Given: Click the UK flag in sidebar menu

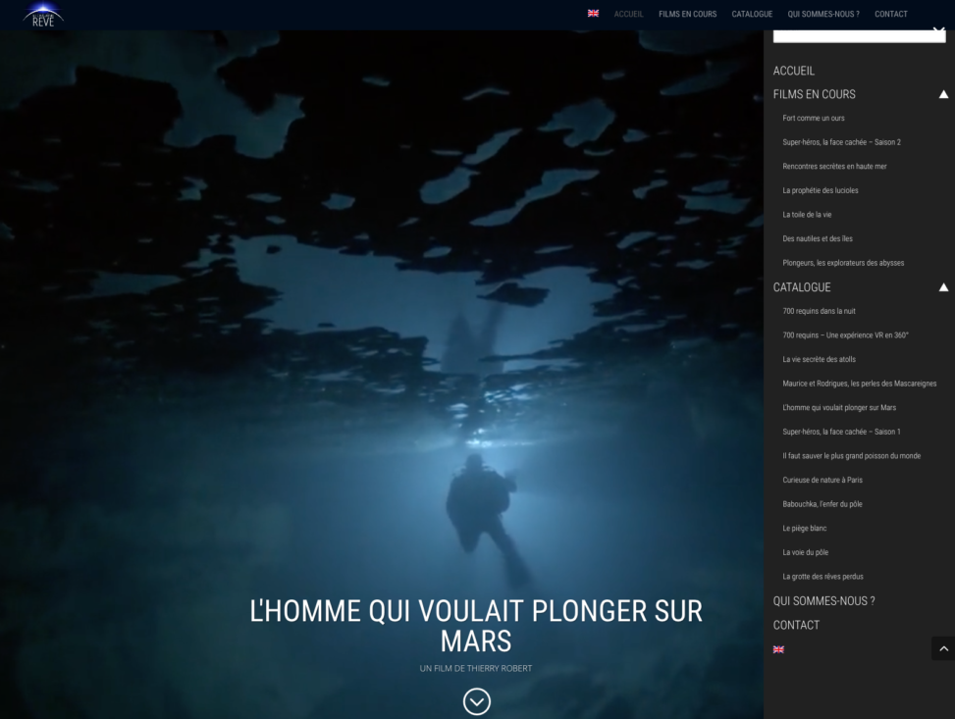Looking at the screenshot, I should (x=778, y=649).
